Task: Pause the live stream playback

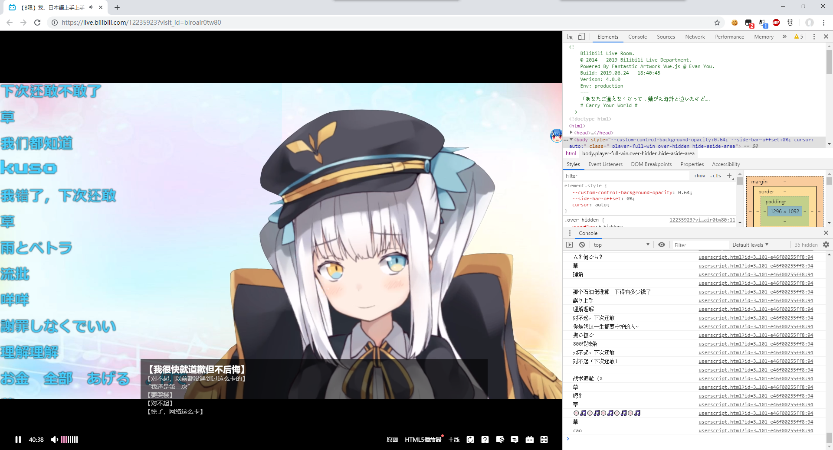Action: click(x=18, y=440)
